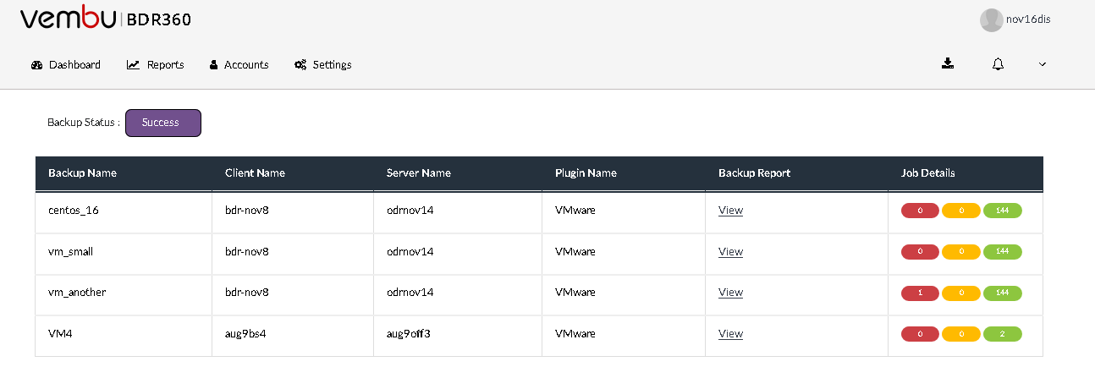Click the Success backup status button

[x=163, y=123]
